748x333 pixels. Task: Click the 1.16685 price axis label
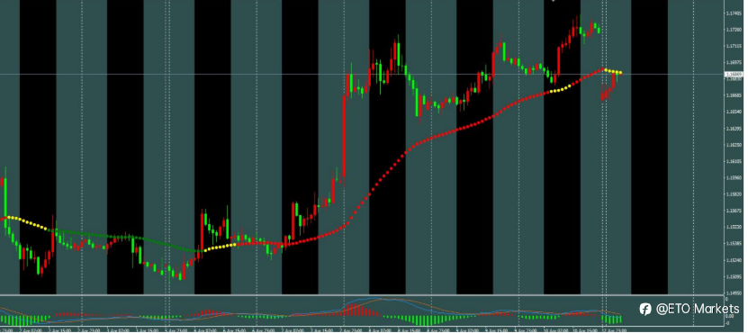click(x=734, y=95)
